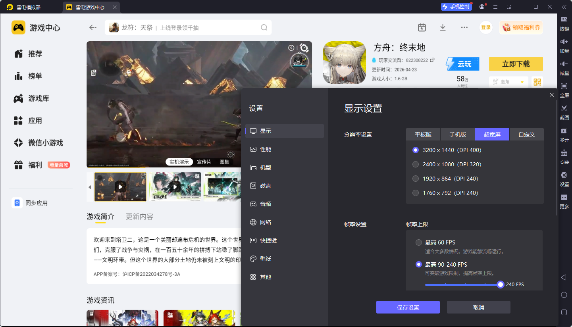Screen dimensions: 572x327
Task: Go to 榜单 in game center sidebar
Action: pos(28,76)
